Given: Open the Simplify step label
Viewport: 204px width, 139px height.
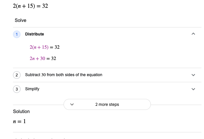Looking at the screenshot, I should [x=32, y=89].
